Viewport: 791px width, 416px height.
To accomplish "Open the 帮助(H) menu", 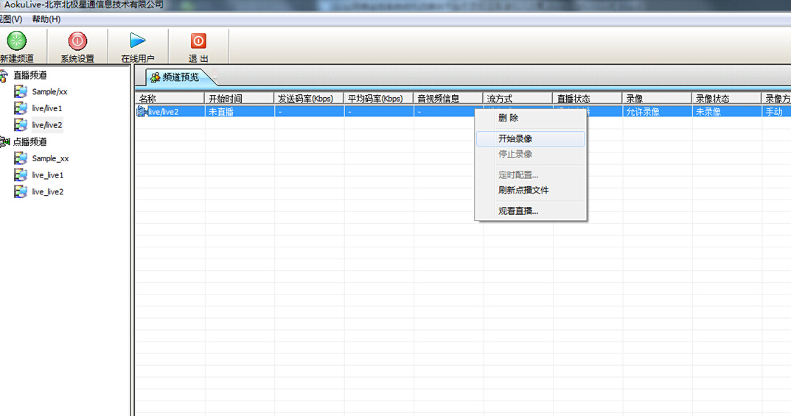I will pos(46,19).
